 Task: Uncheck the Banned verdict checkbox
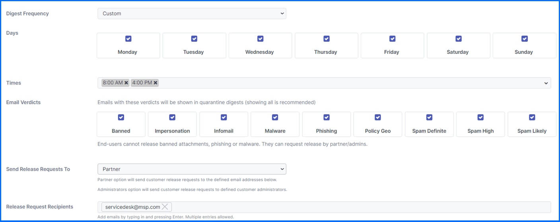tap(121, 117)
